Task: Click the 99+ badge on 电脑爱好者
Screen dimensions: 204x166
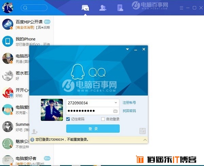Action: click(x=47, y=158)
